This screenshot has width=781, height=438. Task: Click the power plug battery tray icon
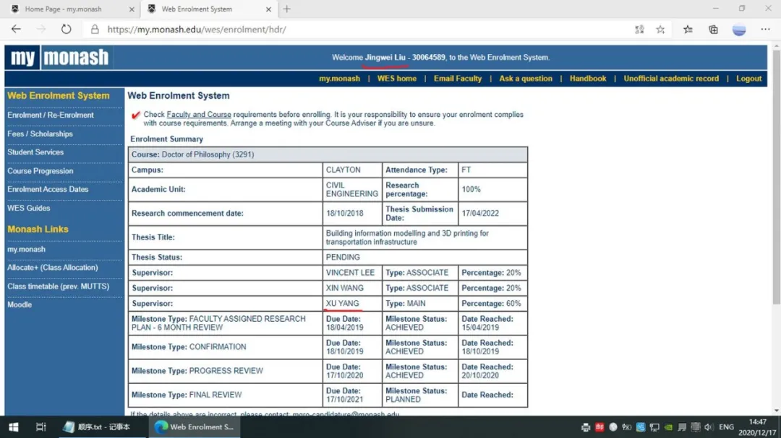(x=627, y=427)
